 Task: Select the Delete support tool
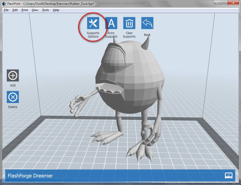pyautogui.click(x=13, y=97)
